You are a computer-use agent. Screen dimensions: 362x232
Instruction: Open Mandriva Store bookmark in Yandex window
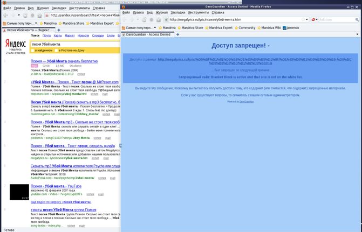pyautogui.click(x=71, y=24)
